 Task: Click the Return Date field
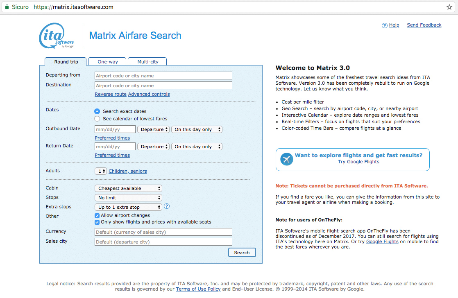[115, 147]
